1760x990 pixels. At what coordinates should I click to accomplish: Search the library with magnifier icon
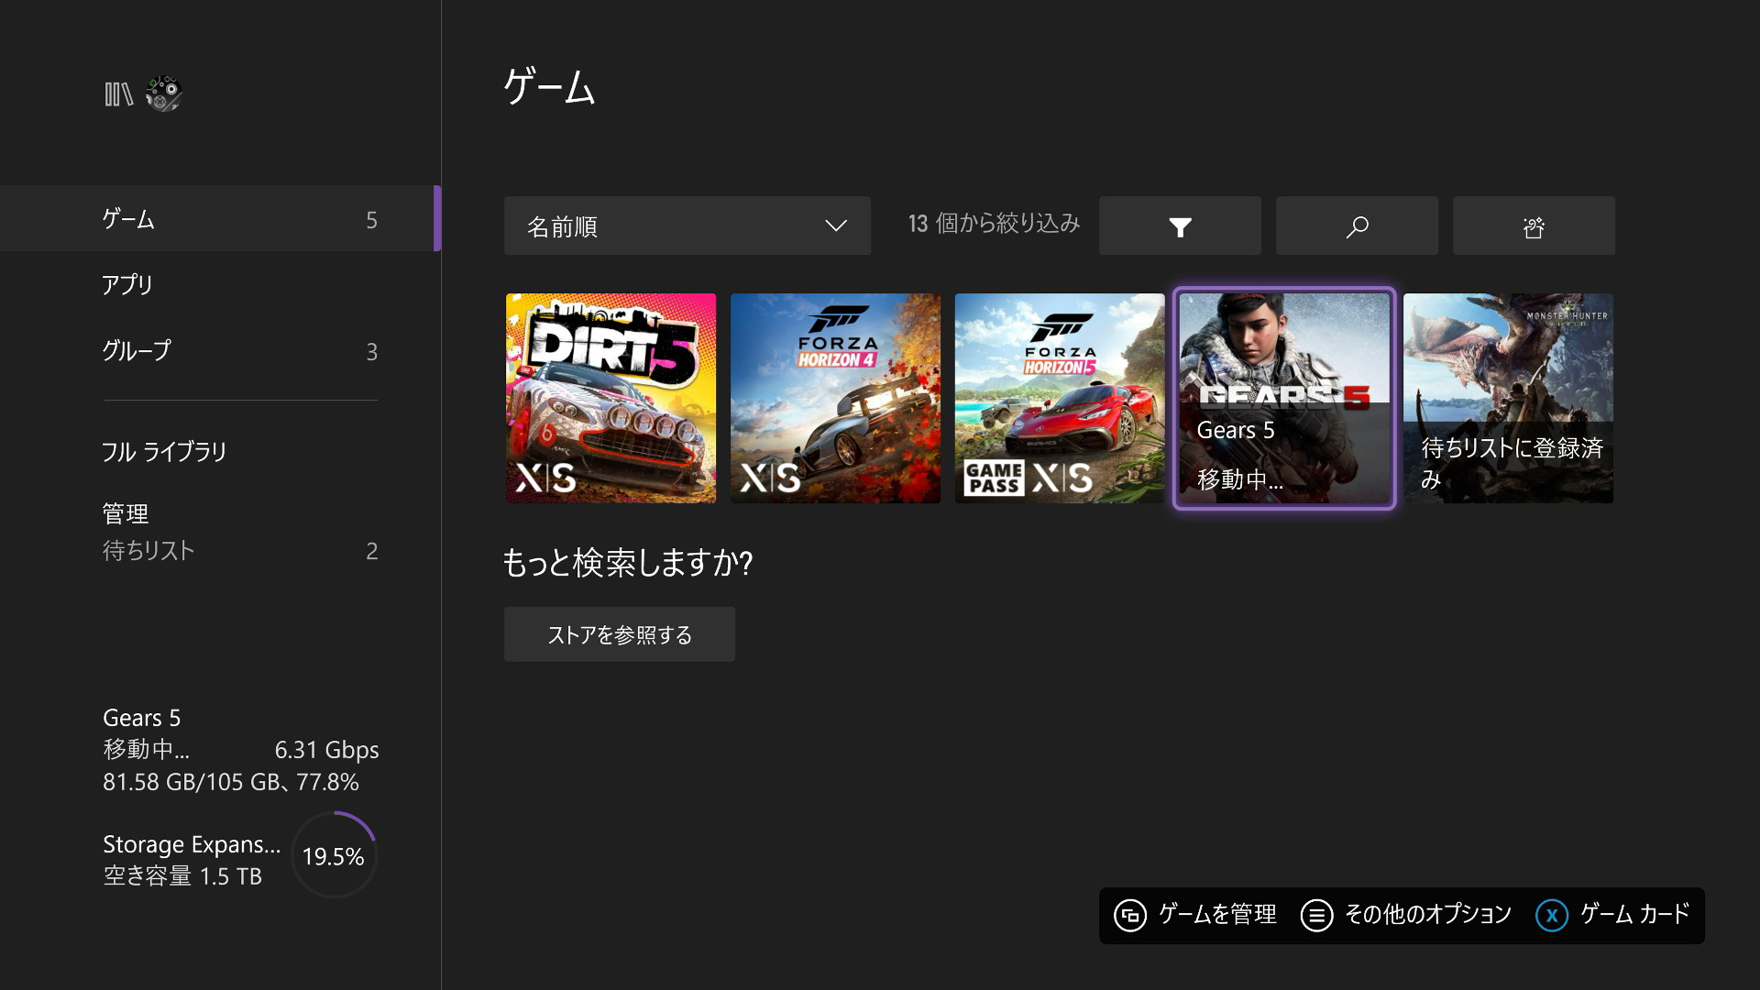(x=1357, y=225)
